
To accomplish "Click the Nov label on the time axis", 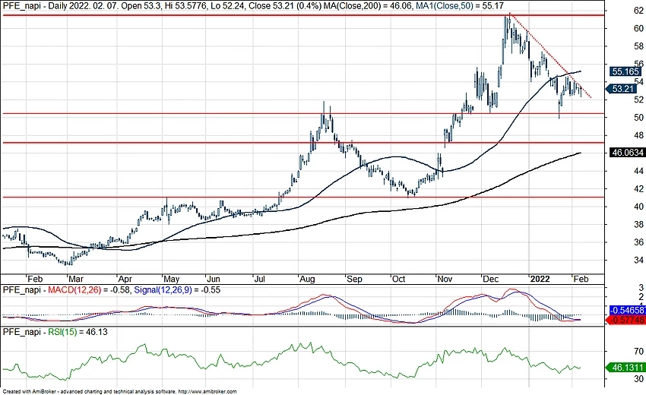I will [445, 280].
